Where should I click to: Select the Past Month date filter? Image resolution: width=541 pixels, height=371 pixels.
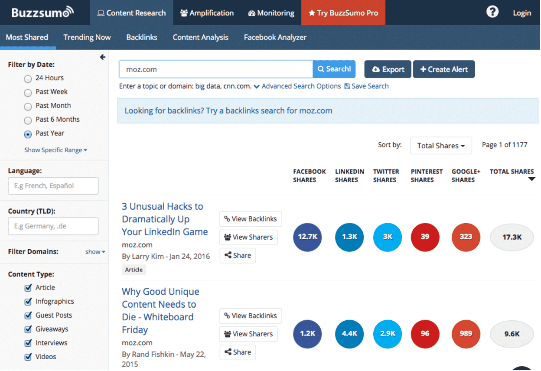point(28,107)
